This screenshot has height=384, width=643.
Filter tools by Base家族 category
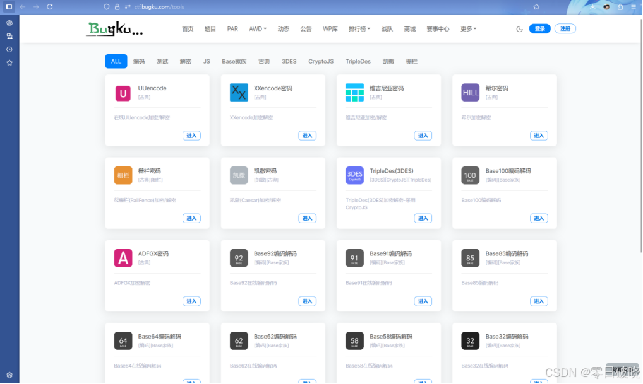[x=234, y=61]
